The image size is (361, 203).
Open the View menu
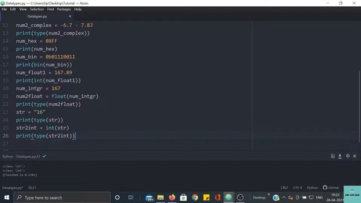tap(23, 9)
